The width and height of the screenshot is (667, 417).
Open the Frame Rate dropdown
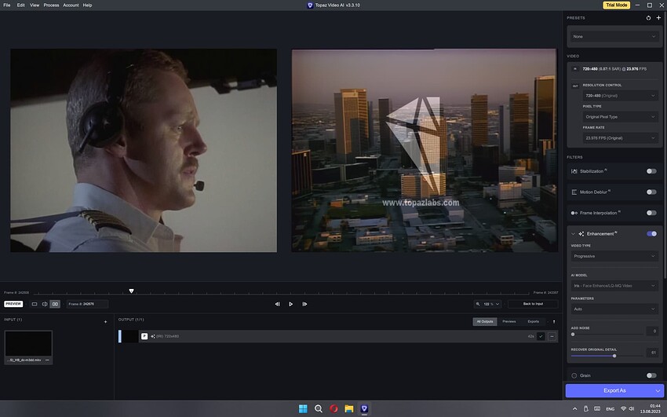pos(620,138)
